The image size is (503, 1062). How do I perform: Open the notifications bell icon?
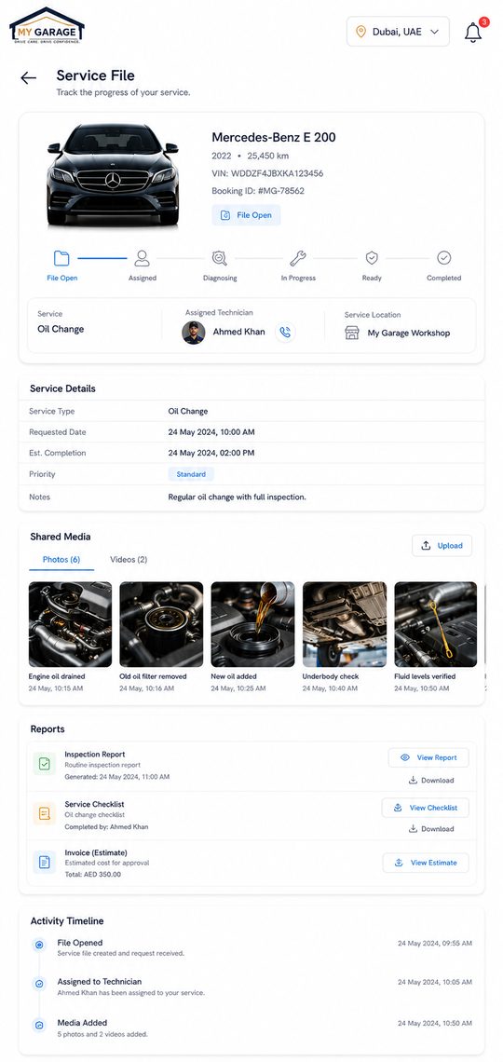[473, 33]
